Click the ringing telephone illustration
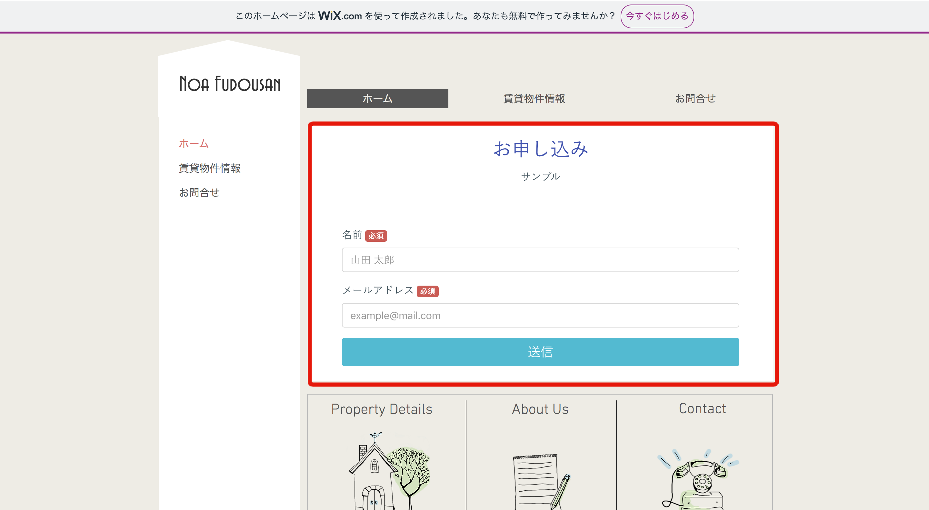929x510 pixels. (x=698, y=479)
